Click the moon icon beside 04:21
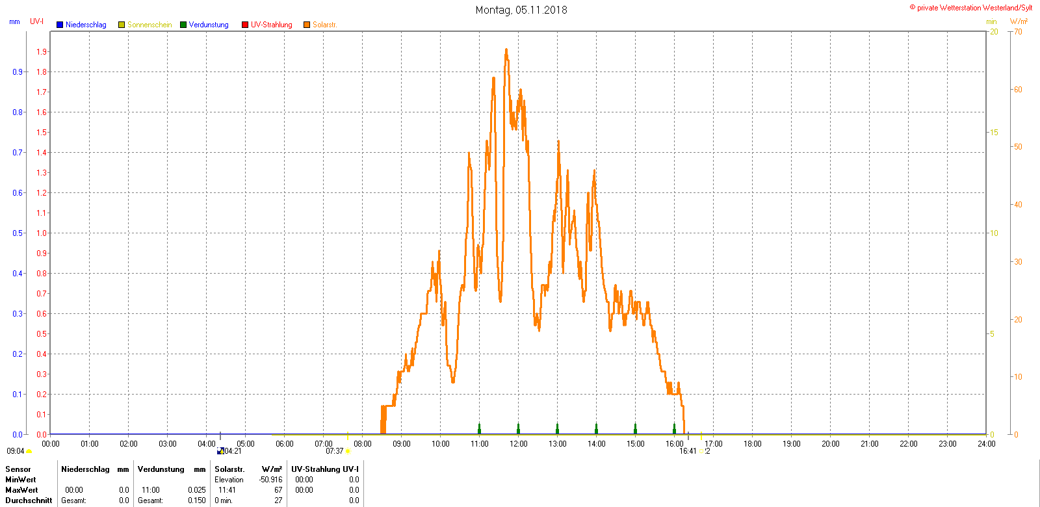The image size is (1040, 507). coord(220,451)
